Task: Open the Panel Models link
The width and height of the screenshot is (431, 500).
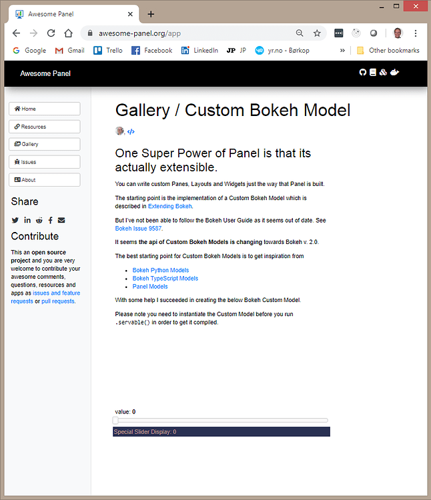Action: coord(150,287)
